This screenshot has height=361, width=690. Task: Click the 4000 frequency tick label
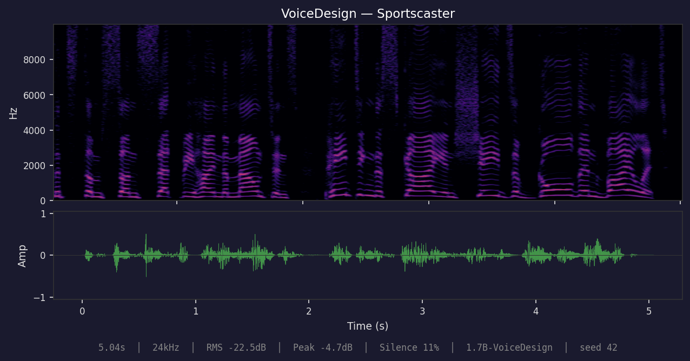click(35, 130)
